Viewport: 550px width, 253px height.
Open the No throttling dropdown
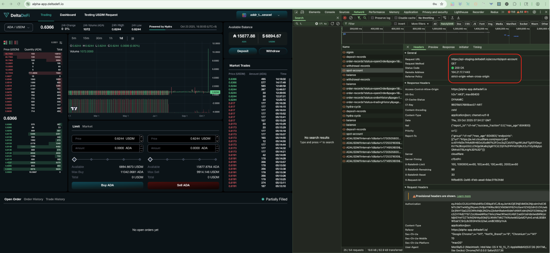tap(429, 18)
